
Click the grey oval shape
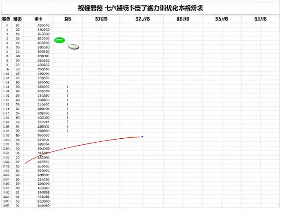tap(73, 47)
